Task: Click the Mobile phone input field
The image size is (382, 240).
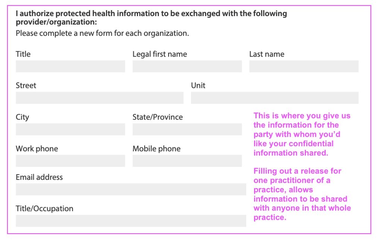Action: point(187,161)
